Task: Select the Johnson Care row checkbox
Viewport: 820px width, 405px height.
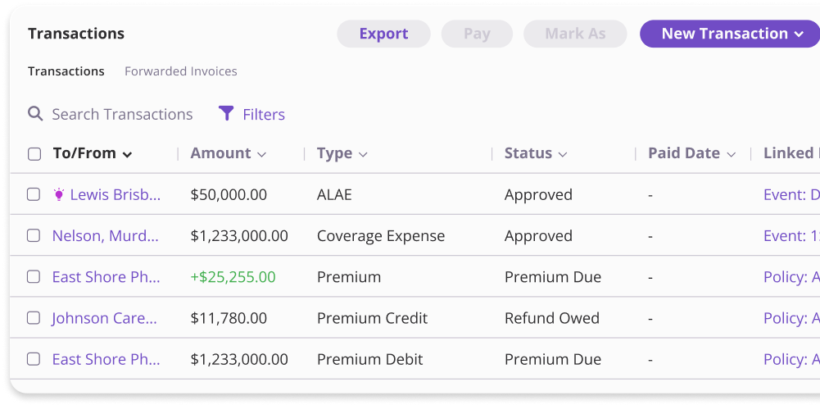Action: click(34, 318)
